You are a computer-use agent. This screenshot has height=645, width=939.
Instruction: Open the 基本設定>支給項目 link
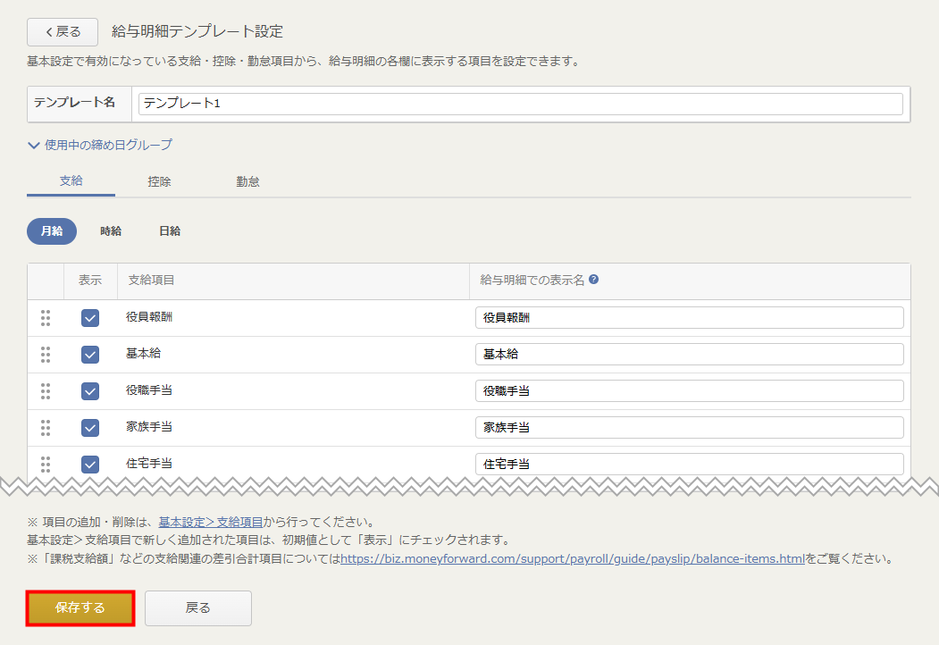[210, 522]
